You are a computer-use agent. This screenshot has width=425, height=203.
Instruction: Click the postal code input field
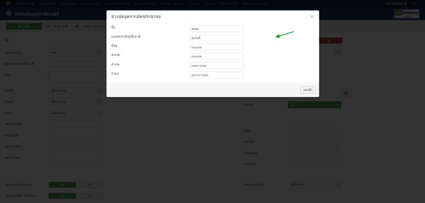[75, 124]
